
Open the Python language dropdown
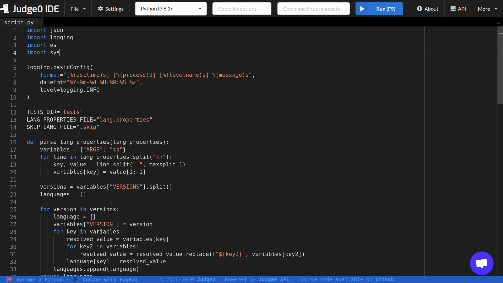(x=171, y=9)
